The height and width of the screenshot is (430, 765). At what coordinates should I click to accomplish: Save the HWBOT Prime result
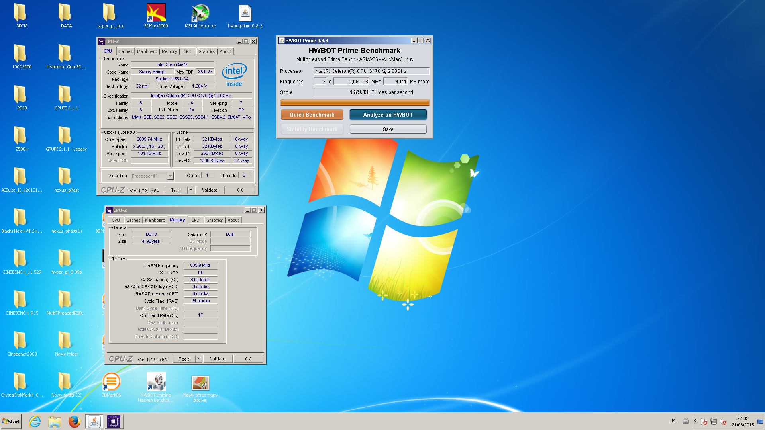(x=388, y=129)
